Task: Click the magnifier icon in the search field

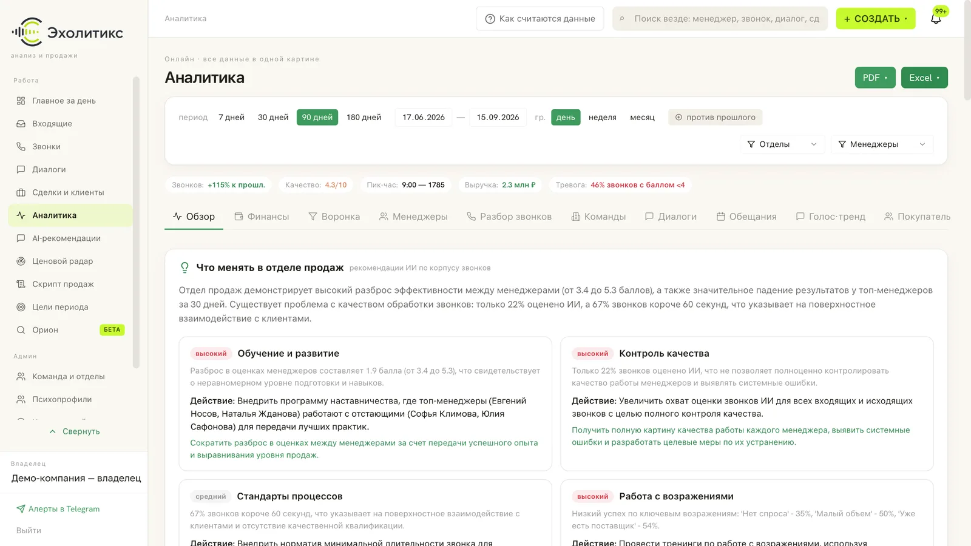Action: coord(622,19)
